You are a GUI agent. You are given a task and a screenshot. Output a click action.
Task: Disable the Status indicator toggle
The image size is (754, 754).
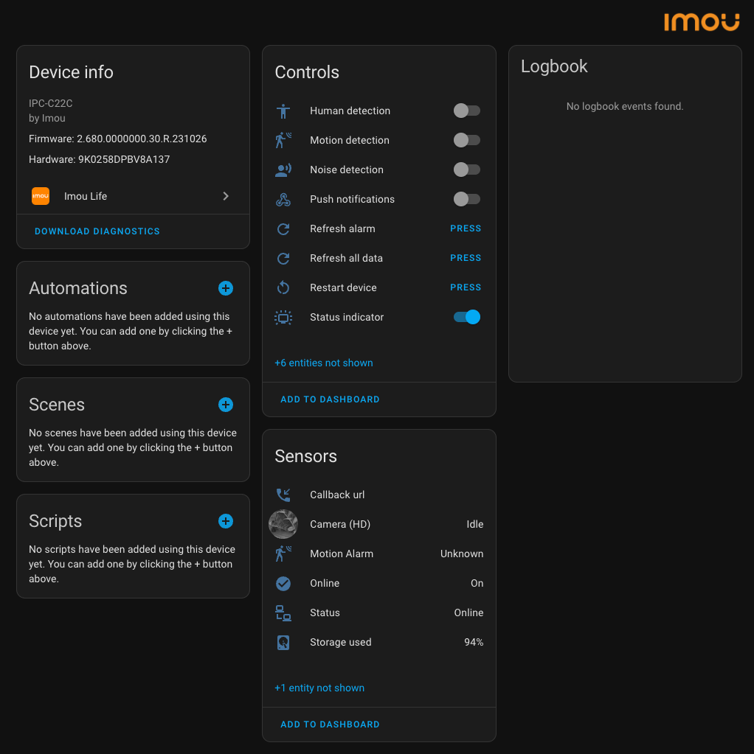466,317
